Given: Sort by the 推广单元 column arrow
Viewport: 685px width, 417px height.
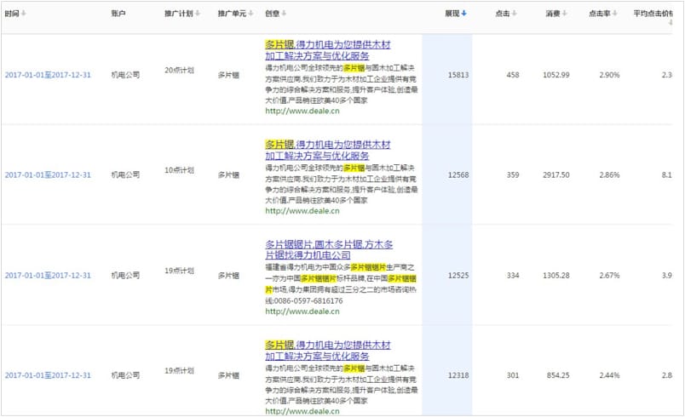Looking at the screenshot, I should click(x=250, y=14).
